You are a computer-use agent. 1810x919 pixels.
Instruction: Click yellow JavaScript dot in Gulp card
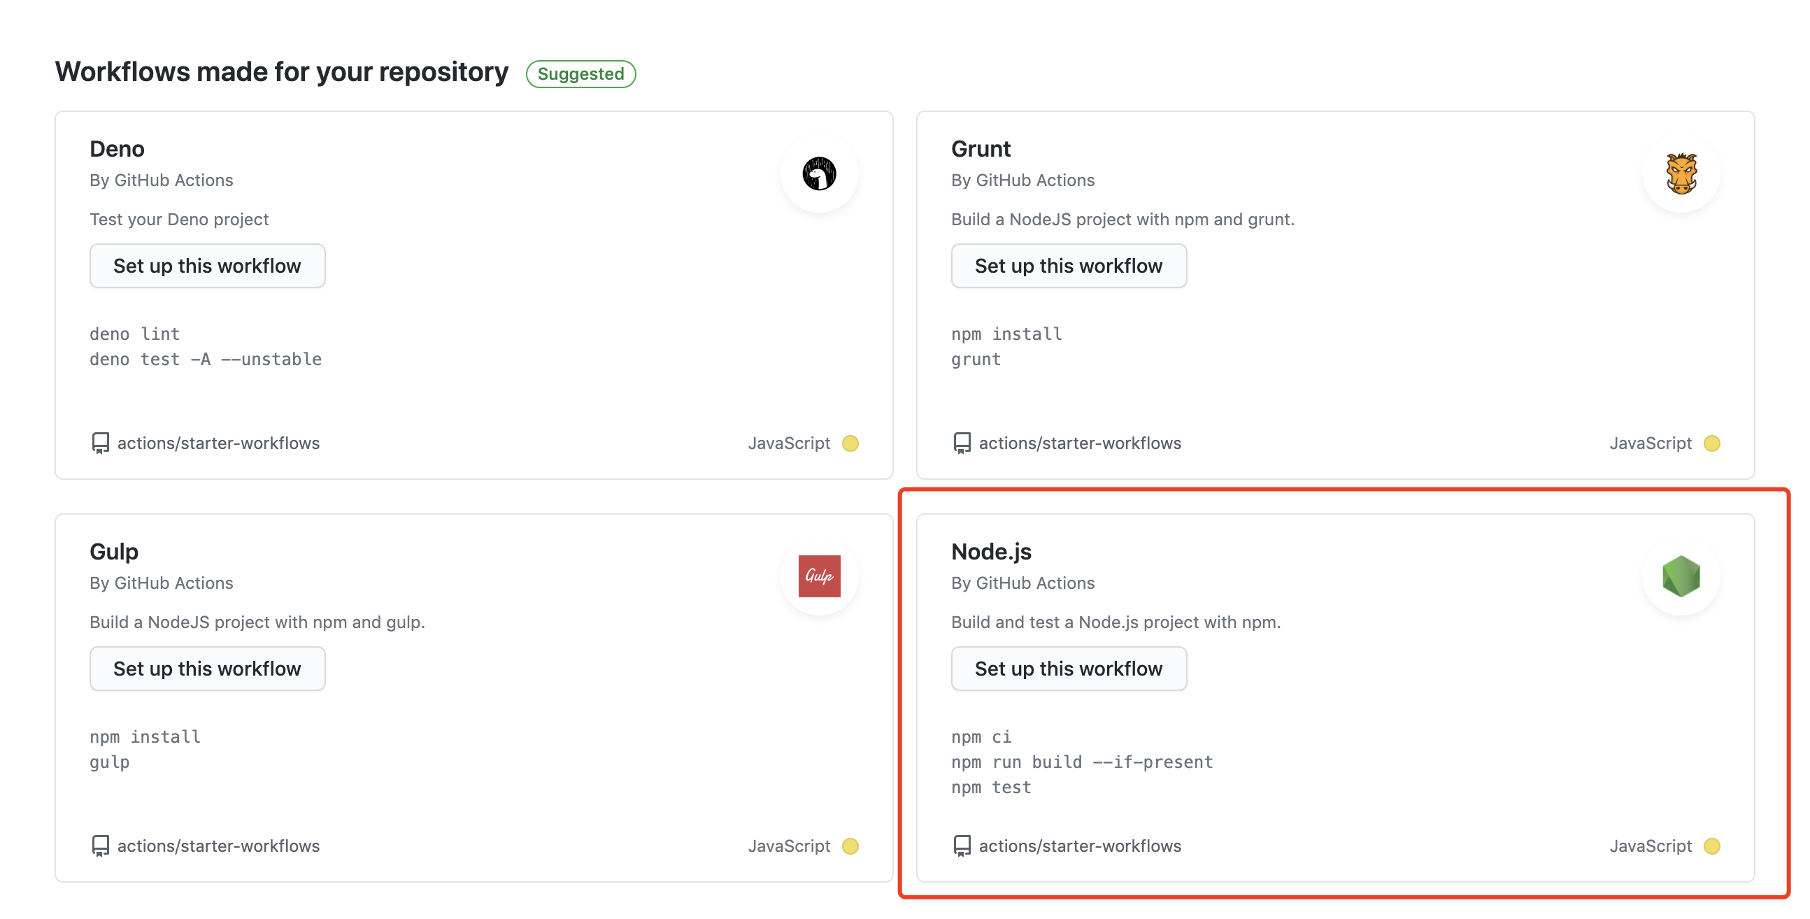(850, 846)
